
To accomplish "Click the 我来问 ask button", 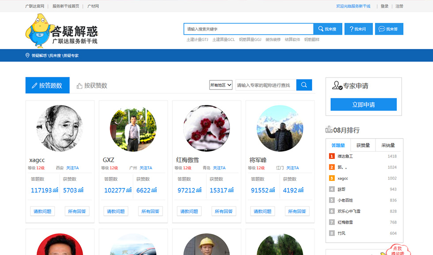I will [x=358, y=29].
